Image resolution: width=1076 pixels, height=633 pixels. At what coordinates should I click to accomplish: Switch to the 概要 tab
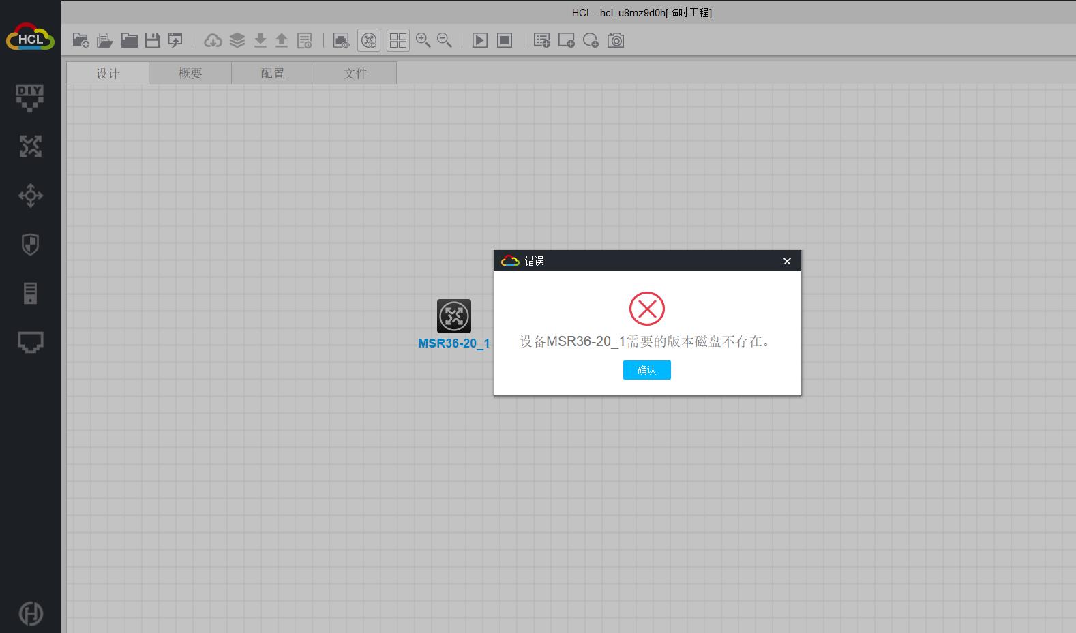click(x=190, y=73)
